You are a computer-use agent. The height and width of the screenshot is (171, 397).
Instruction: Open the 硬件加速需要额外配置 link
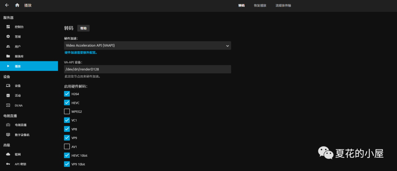coord(81,53)
